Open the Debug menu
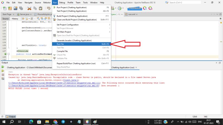 62,3
